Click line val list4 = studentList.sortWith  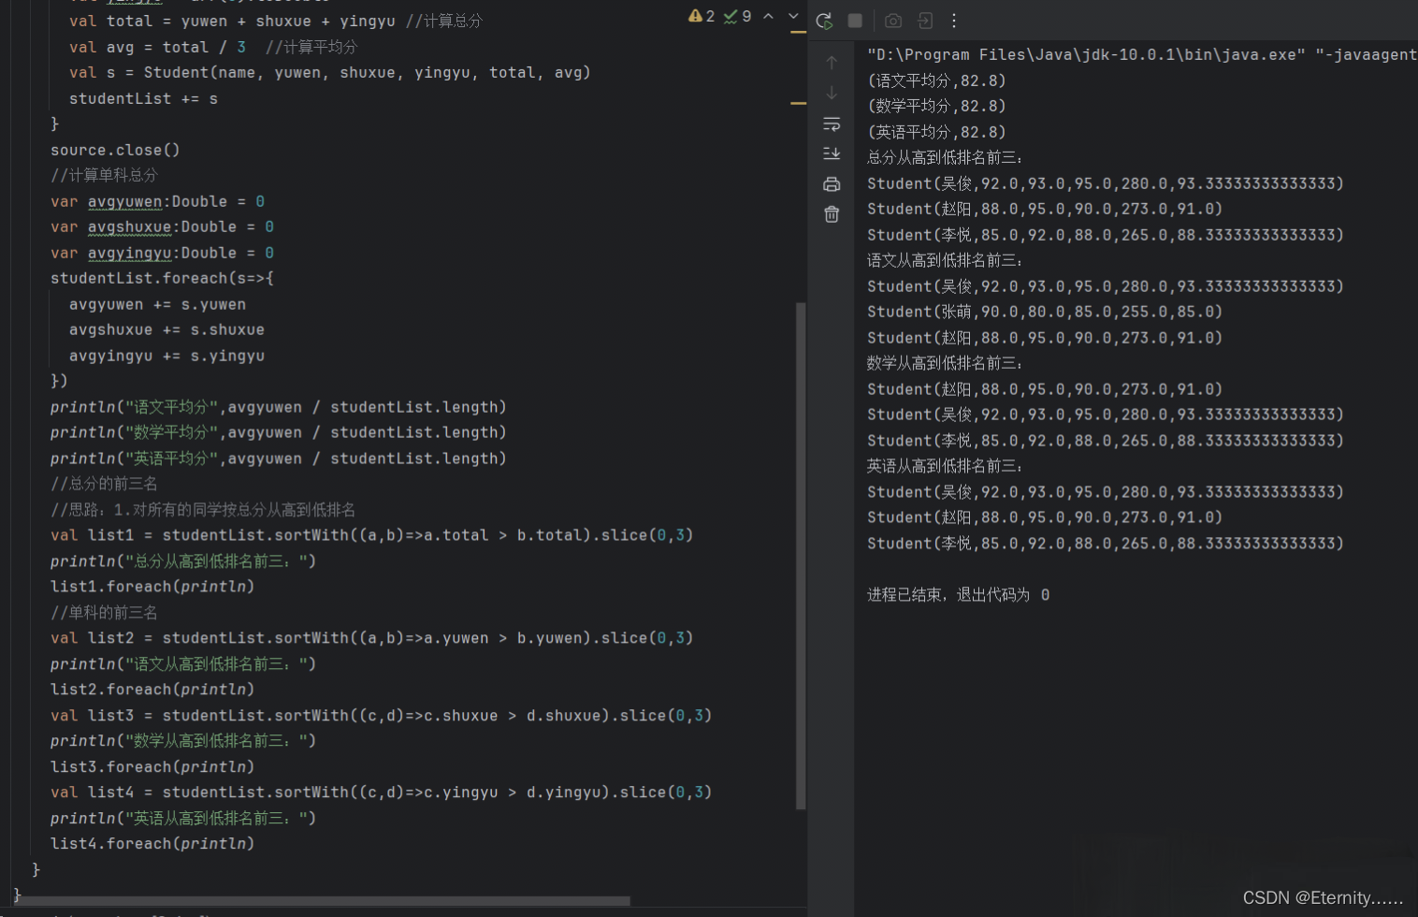coord(381,793)
